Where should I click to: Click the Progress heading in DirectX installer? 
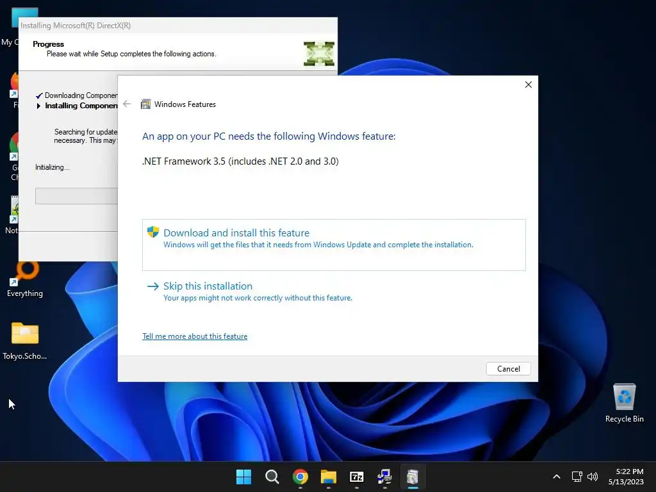pyautogui.click(x=49, y=44)
